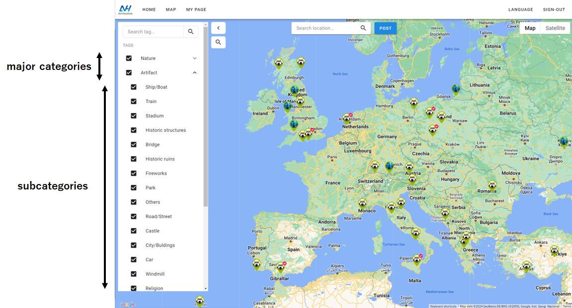Toggle the Others checkbox
Screen dimensions: 572x308
pyautogui.click(x=134, y=202)
